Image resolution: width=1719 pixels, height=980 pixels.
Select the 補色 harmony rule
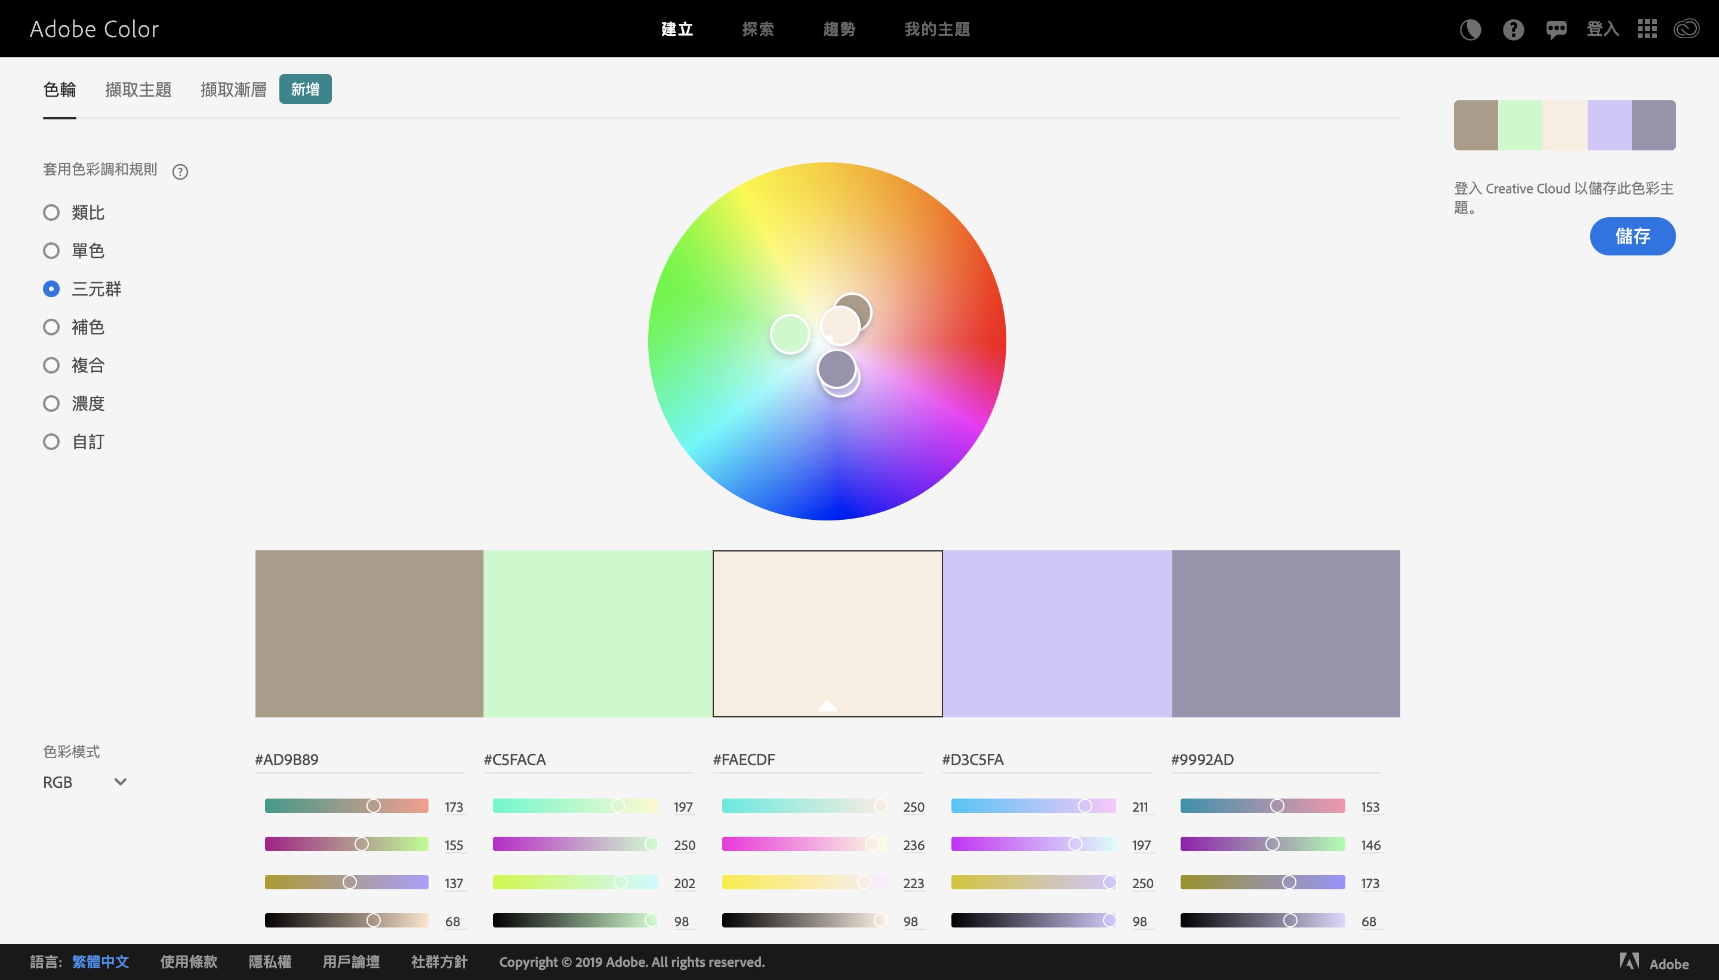[51, 327]
